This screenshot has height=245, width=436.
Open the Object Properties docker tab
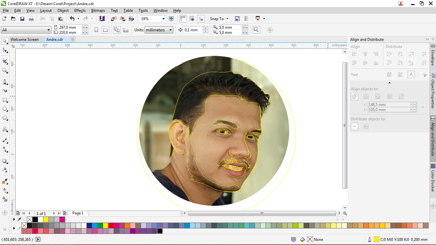[433, 91]
